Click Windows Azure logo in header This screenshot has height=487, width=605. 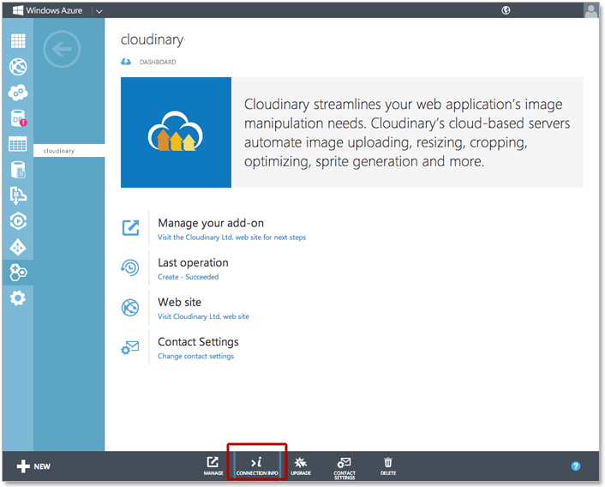pos(48,10)
